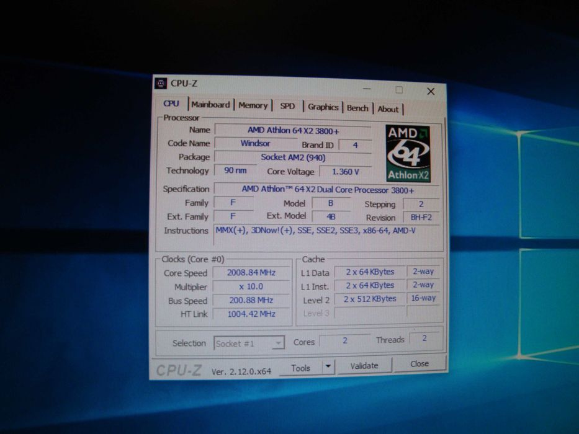579x434 pixels.
Task: Click the Close button
Action: [x=420, y=364]
